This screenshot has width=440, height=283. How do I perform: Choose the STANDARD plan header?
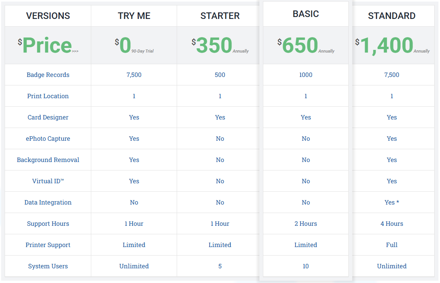(392, 16)
